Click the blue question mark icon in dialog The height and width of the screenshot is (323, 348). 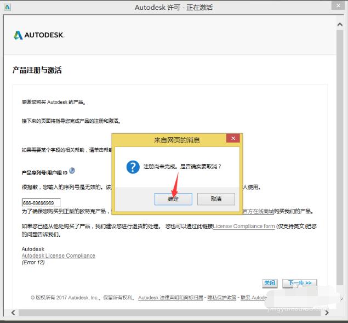133,167
